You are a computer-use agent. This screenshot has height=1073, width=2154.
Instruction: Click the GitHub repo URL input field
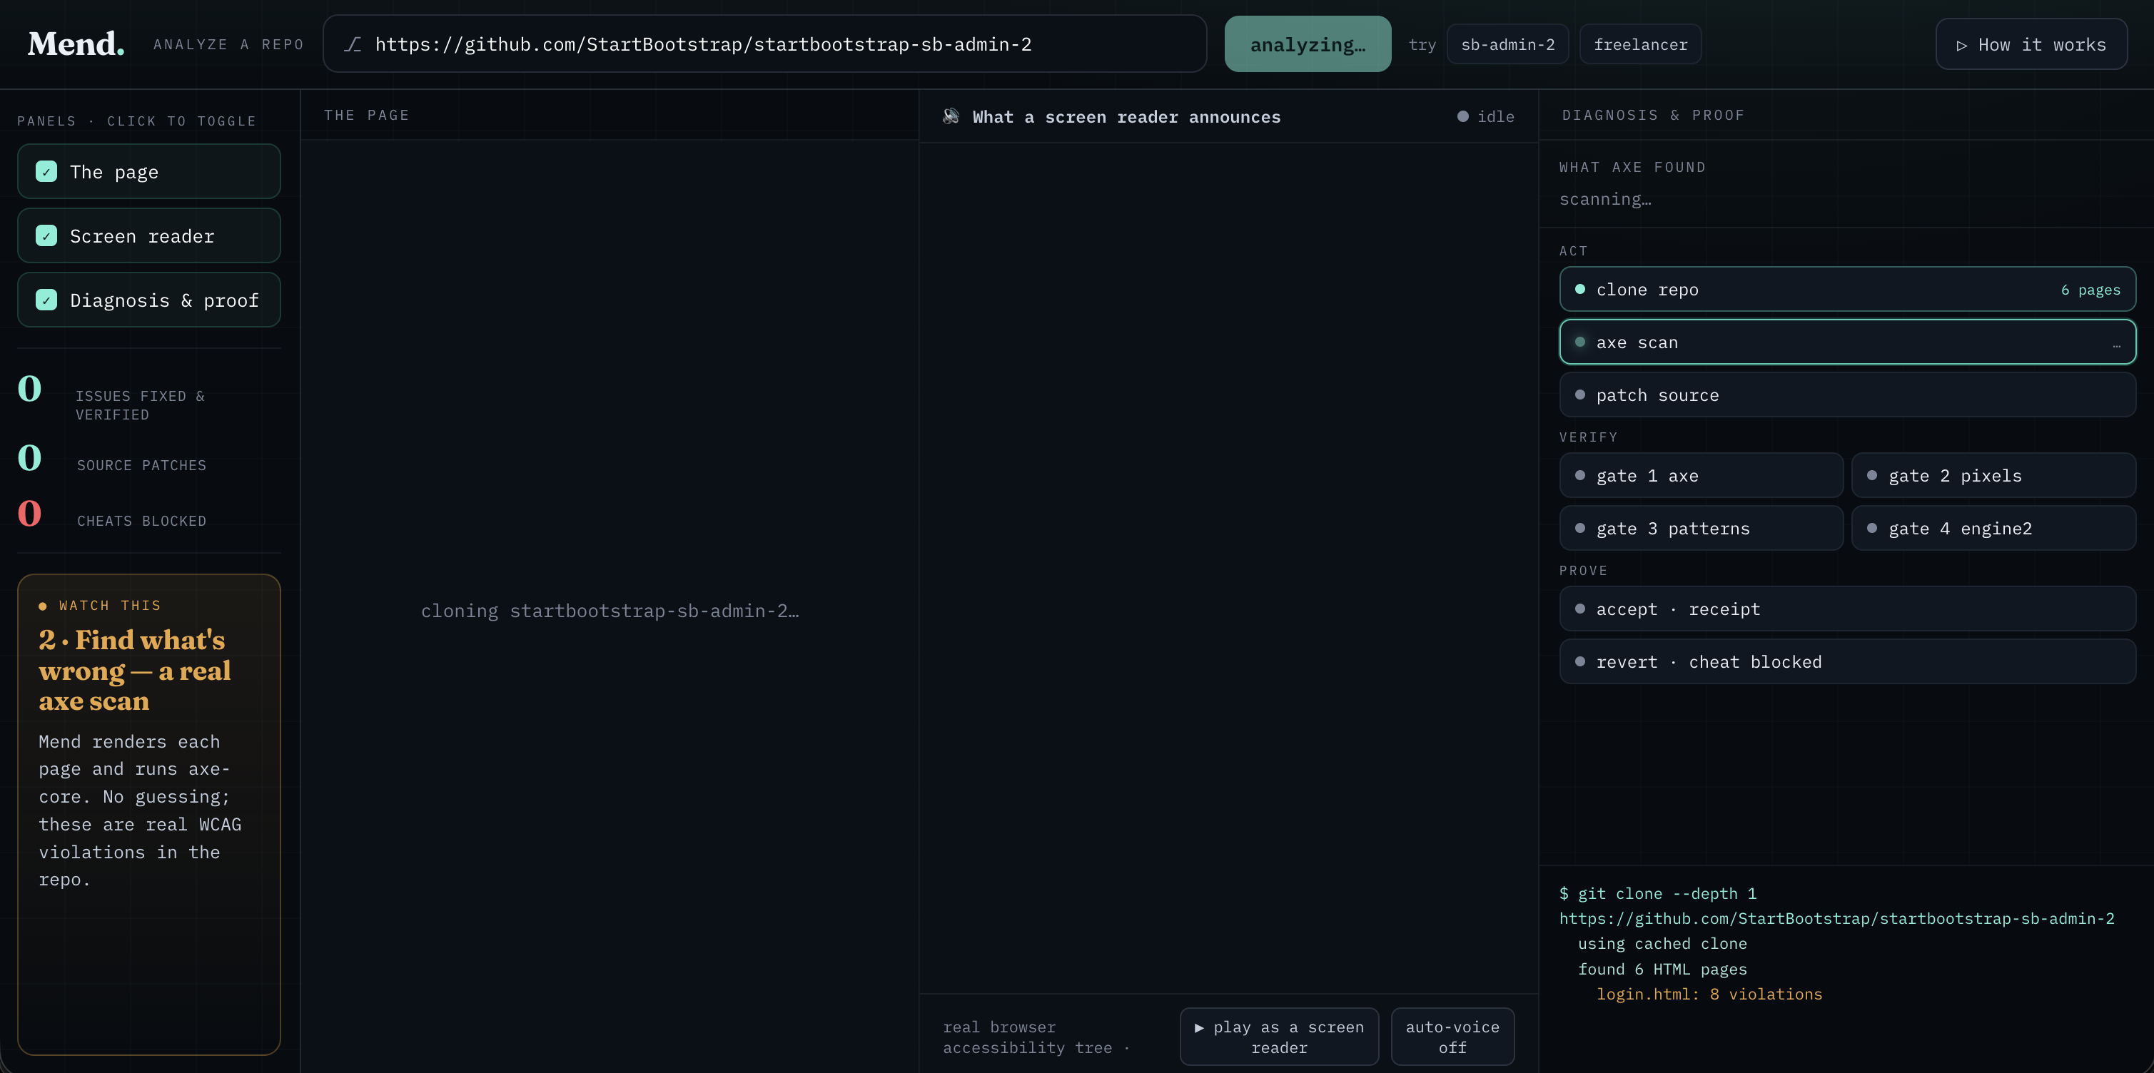[x=764, y=44]
